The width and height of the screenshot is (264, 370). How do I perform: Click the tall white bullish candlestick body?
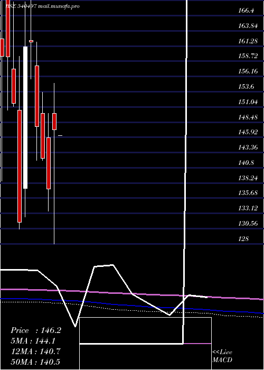[25, 117]
